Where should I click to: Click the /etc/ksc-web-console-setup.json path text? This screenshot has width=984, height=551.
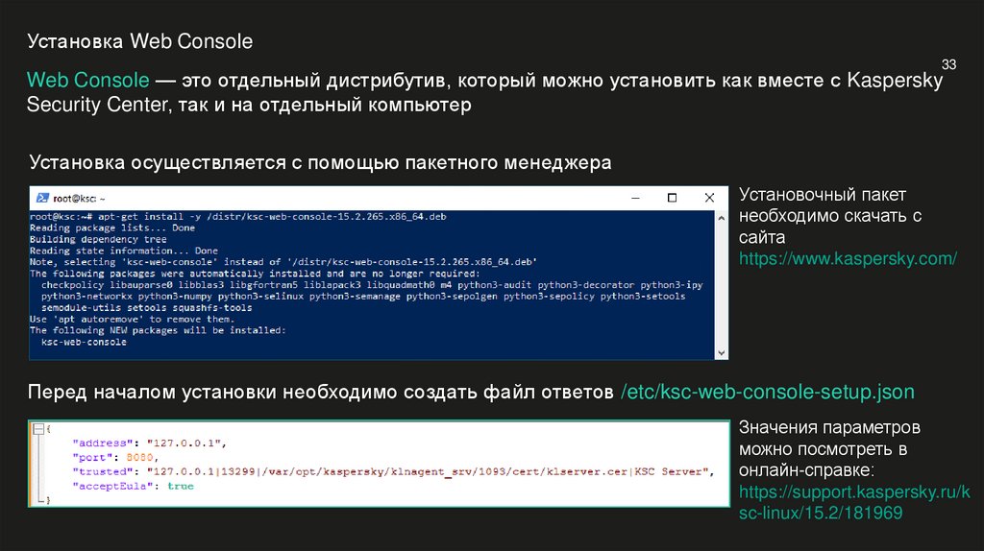(768, 392)
